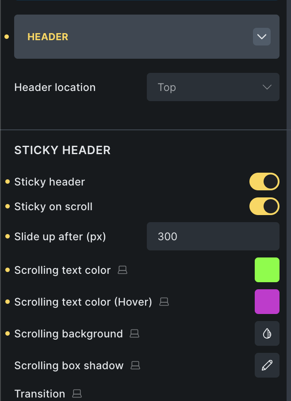The width and height of the screenshot is (291, 401).
Task: Click breakpoint icon next to Transition
Action: click(77, 393)
